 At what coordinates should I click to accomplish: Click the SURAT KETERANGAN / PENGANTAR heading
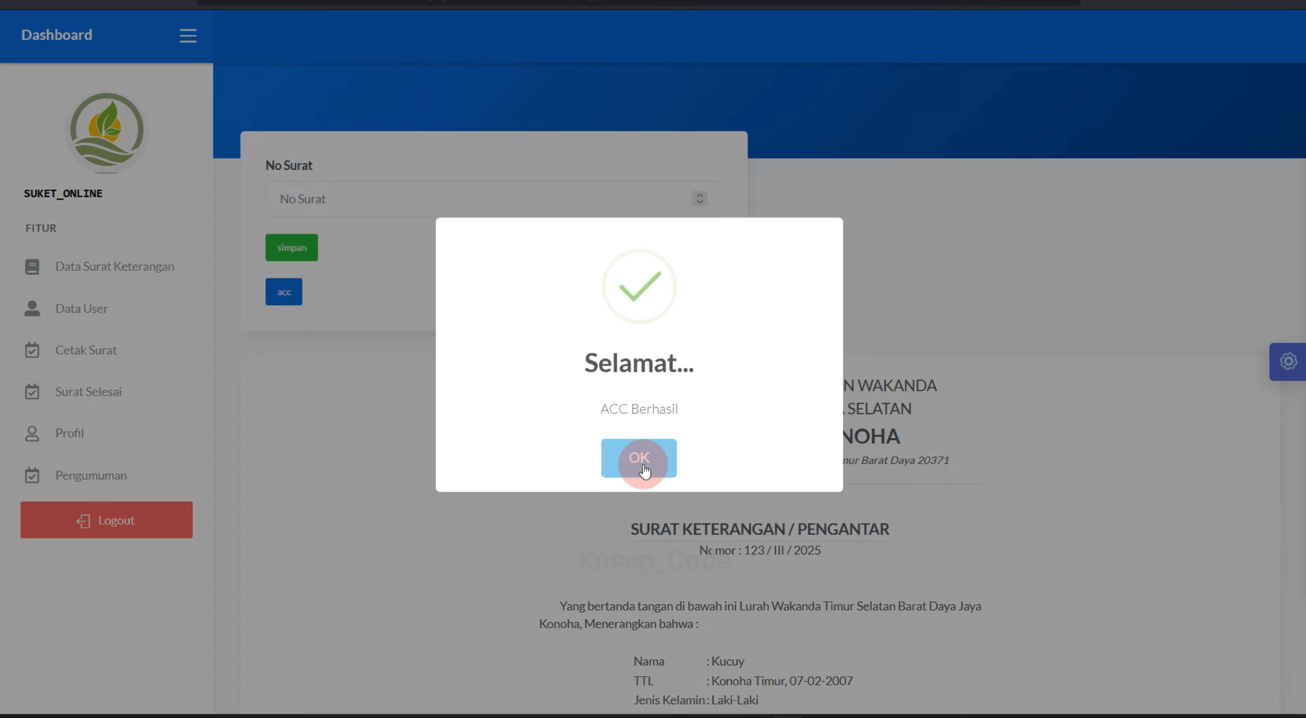tap(760, 529)
